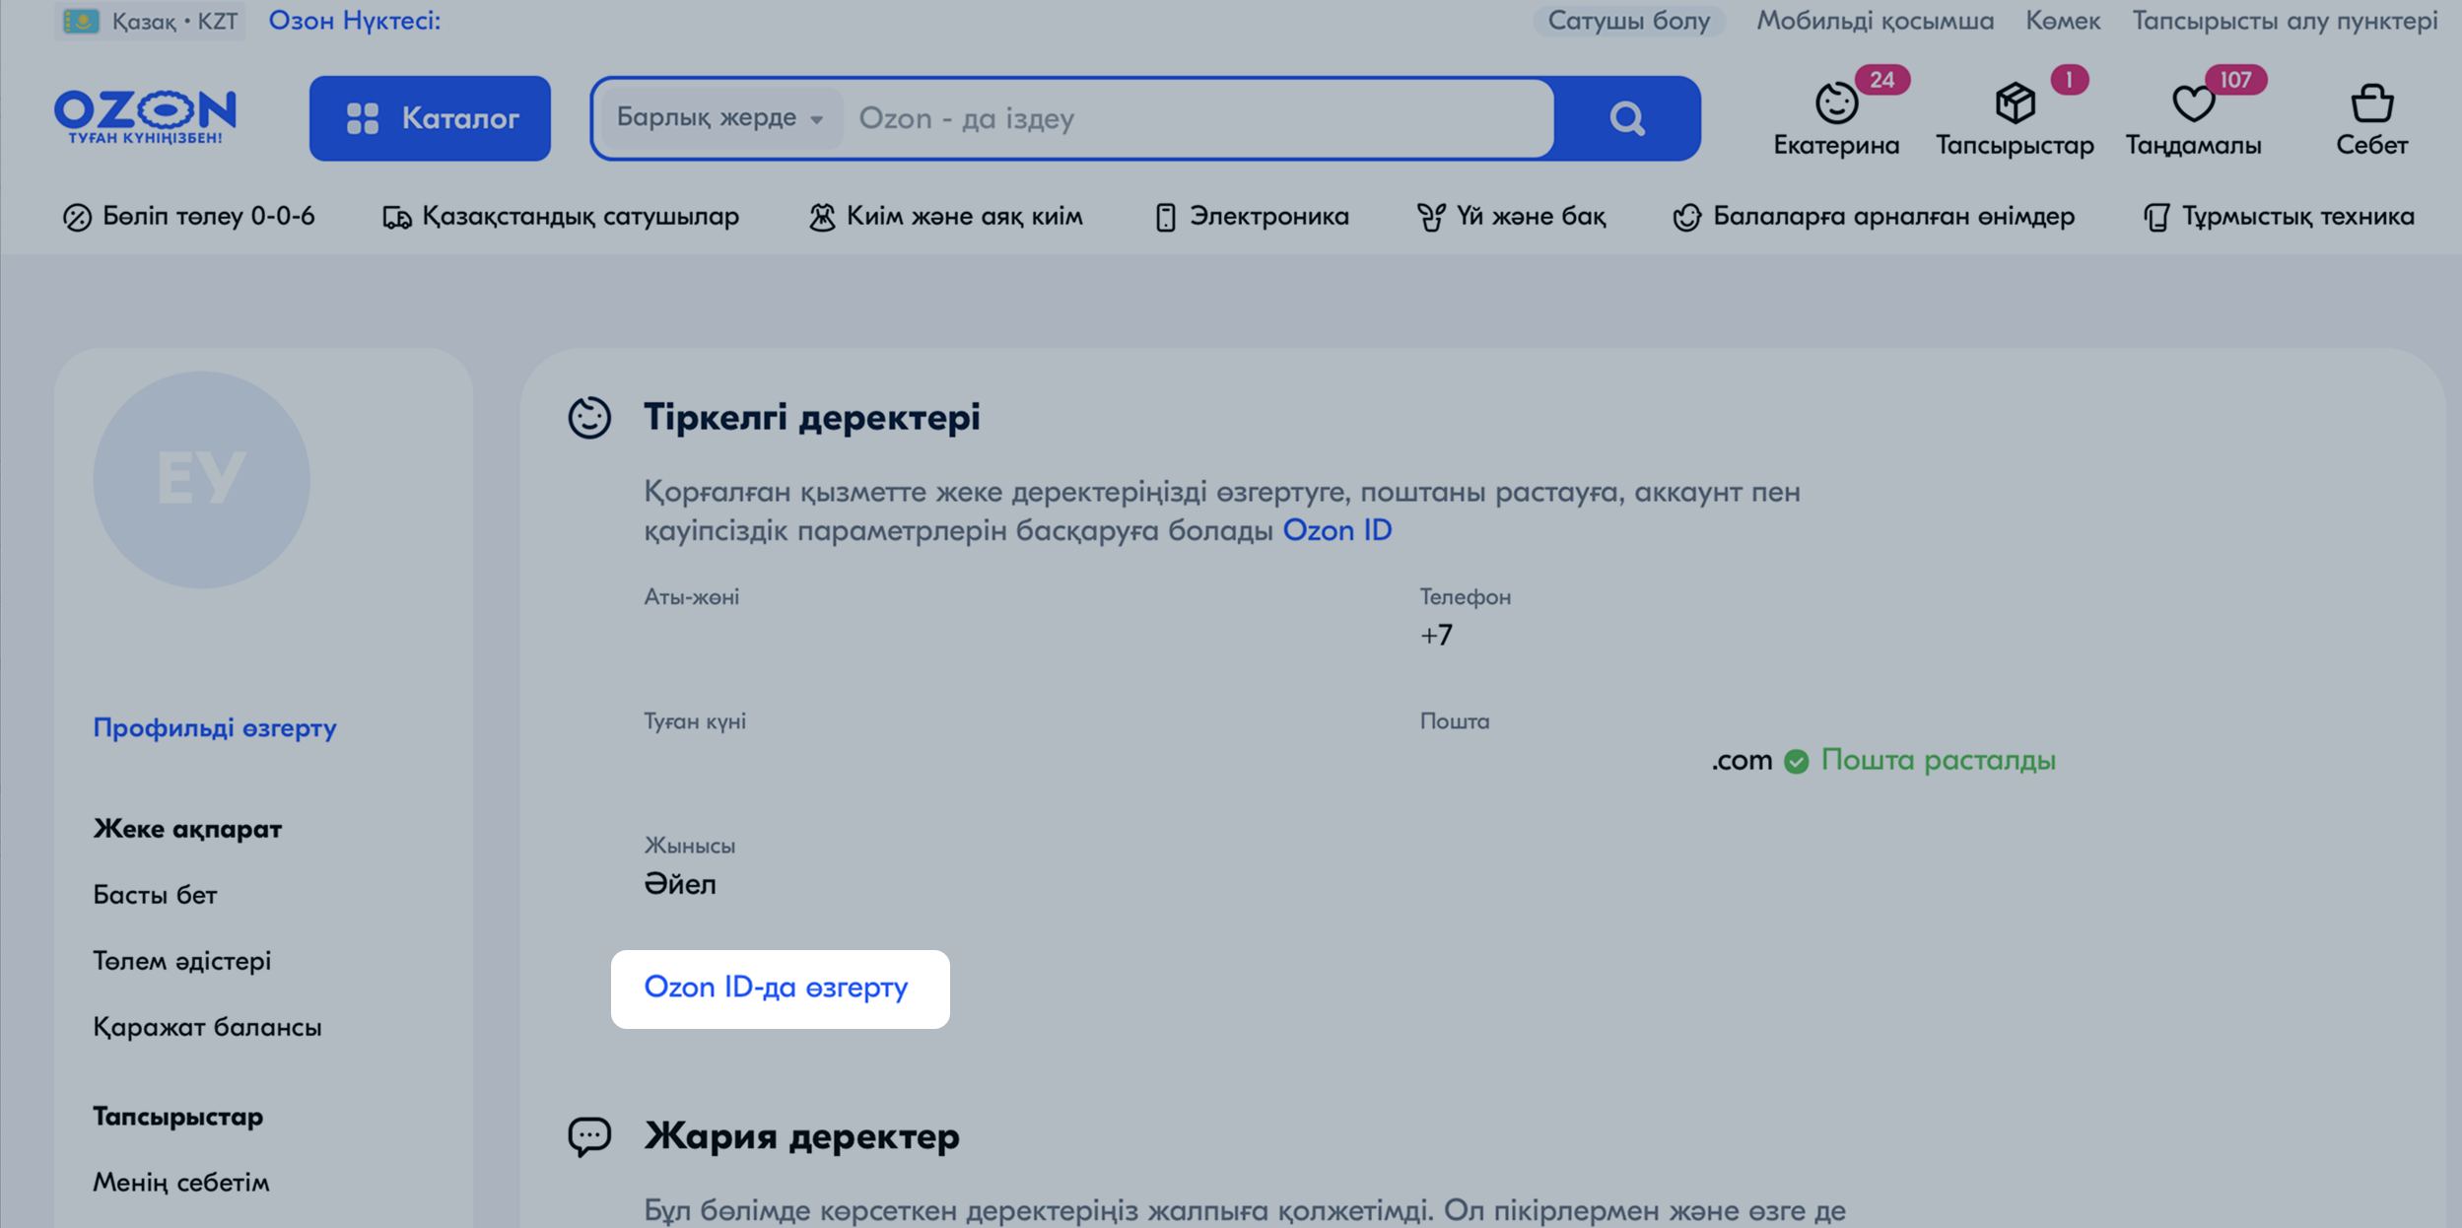Open Басты бет in sidebar
Image resolution: width=2462 pixels, height=1228 pixels.
[155, 895]
